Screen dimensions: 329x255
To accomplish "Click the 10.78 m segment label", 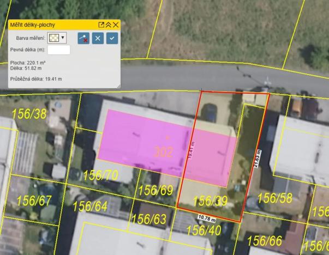I will click(x=207, y=218).
